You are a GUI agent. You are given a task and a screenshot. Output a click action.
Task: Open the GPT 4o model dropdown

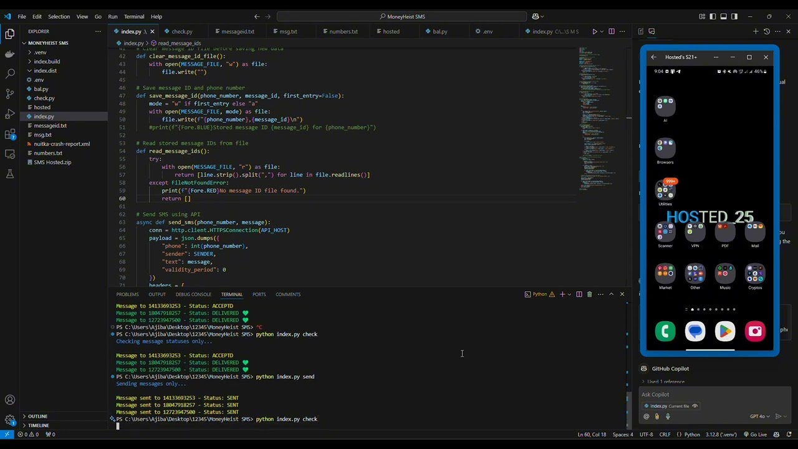(759, 417)
